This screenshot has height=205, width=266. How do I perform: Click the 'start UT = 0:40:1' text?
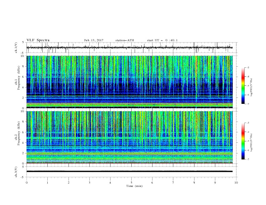(x=162, y=40)
